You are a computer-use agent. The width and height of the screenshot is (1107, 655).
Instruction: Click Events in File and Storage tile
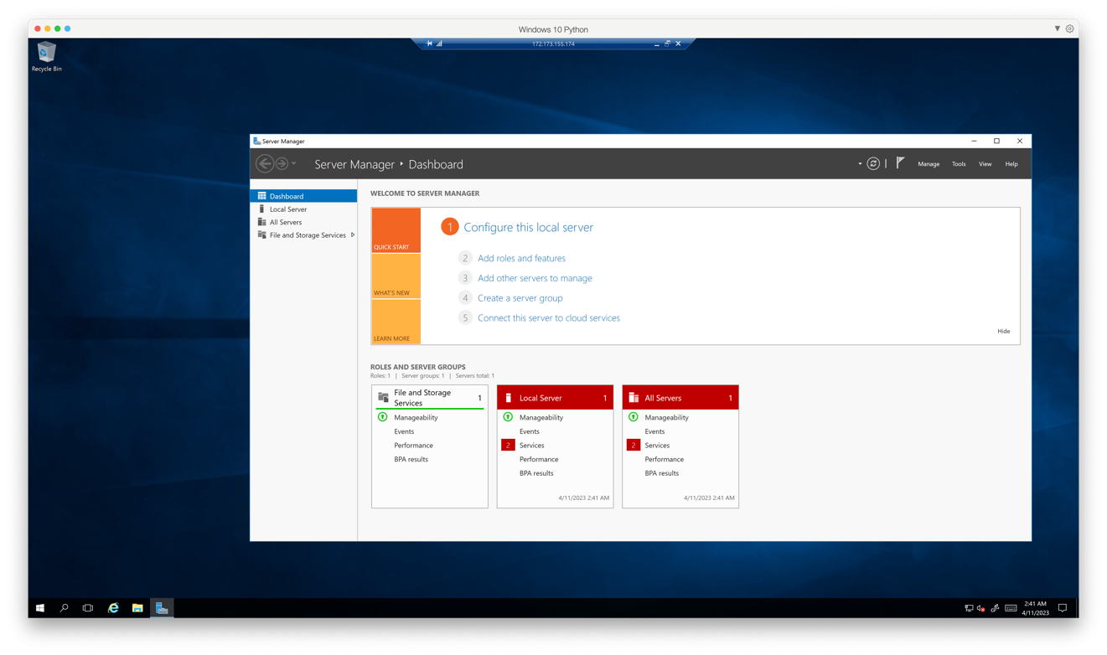pyautogui.click(x=404, y=431)
